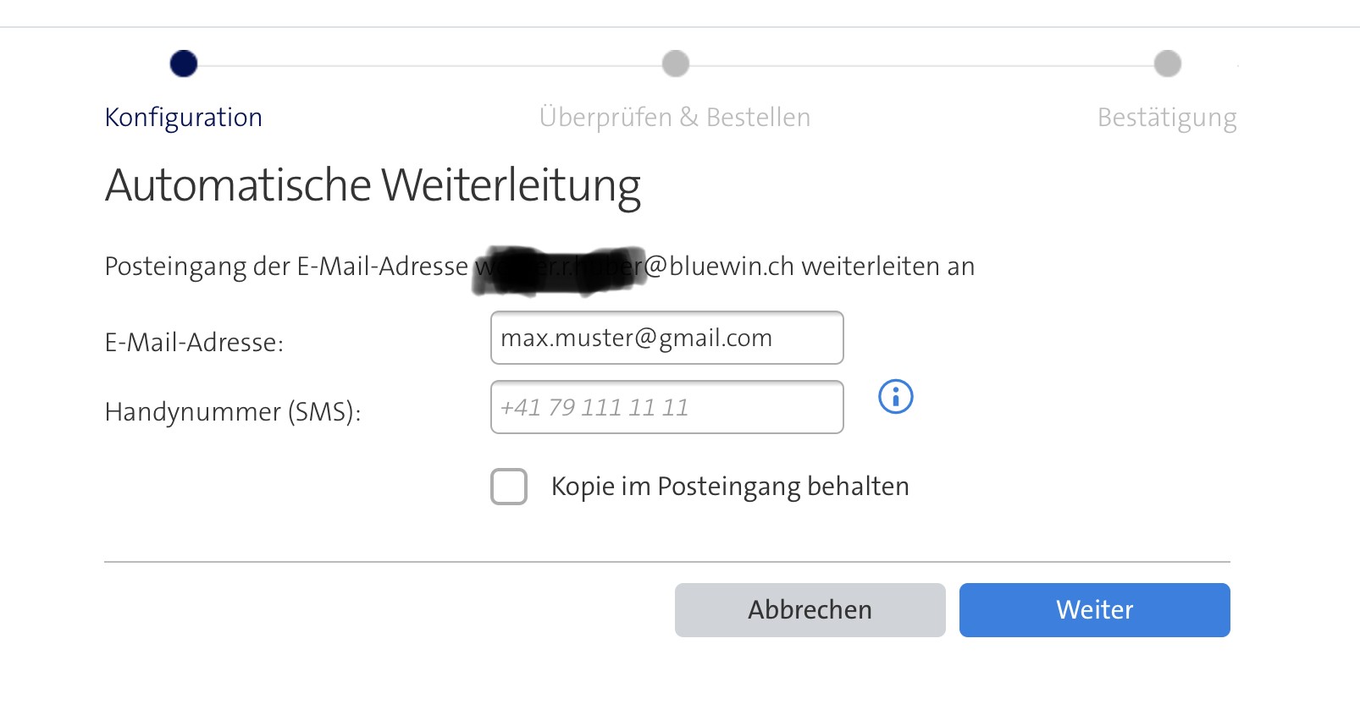Click the blacked-out bluewin email address

[559, 268]
